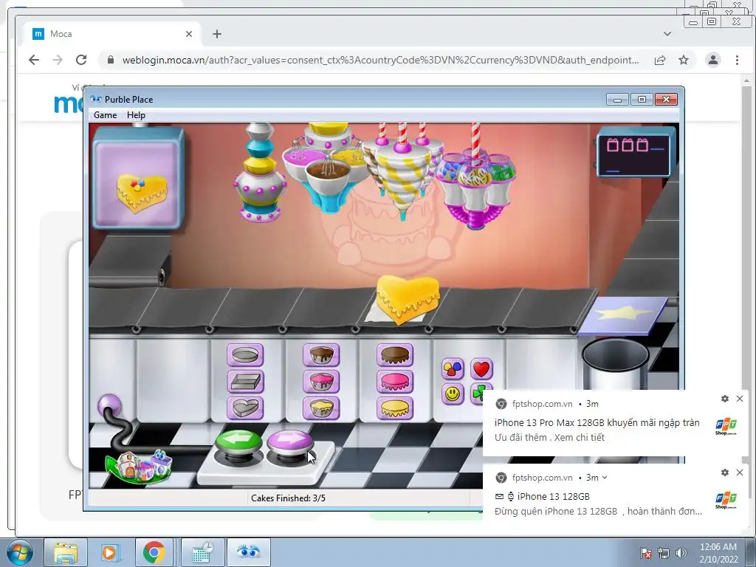Click the star delivery tray
This screenshot has height=567, width=756.
click(x=623, y=314)
